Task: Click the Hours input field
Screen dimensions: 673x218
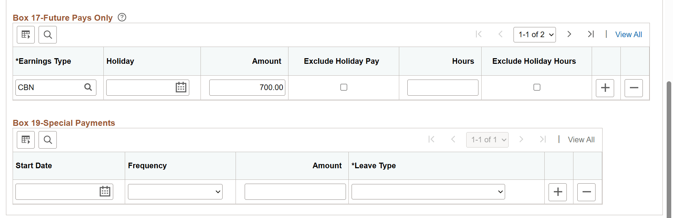Action: pos(443,88)
